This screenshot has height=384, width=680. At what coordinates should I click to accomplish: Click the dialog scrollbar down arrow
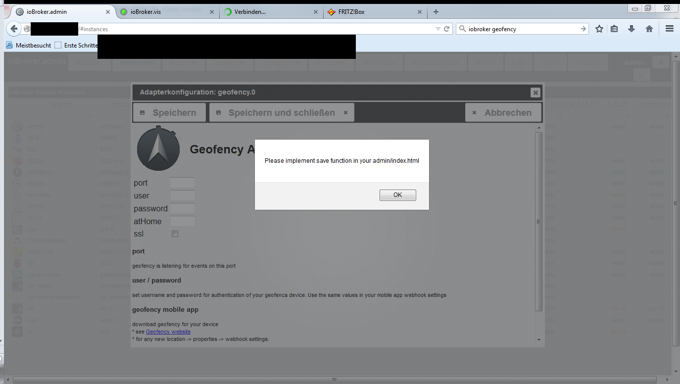[x=539, y=339]
